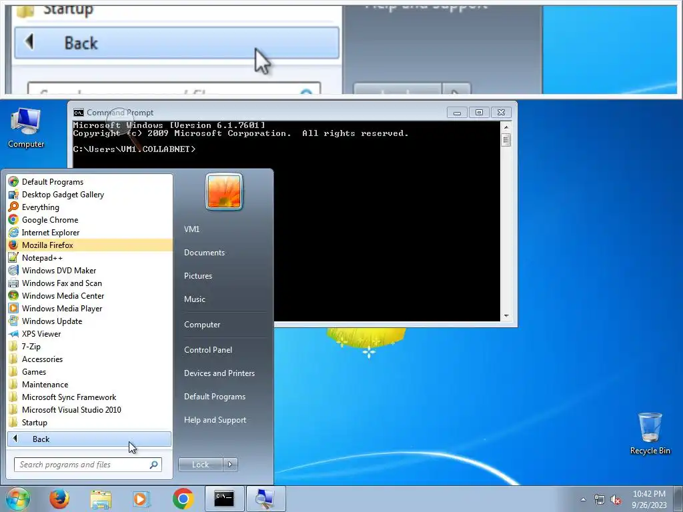
Task: Minimize the Command Prompt window
Action: click(x=457, y=113)
